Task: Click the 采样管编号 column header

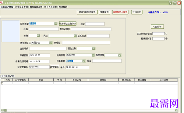Action: pos(20,80)
